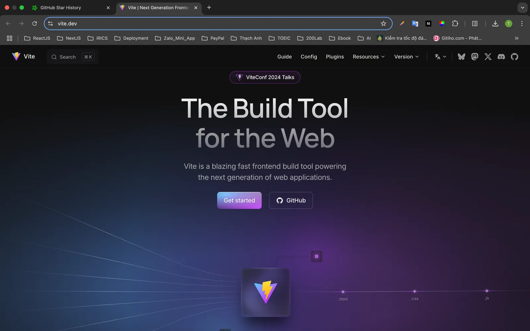Open the Chrome three-dot menu
Image resolution: width=530 pixels, height=331 pixels.
point(522,24)
